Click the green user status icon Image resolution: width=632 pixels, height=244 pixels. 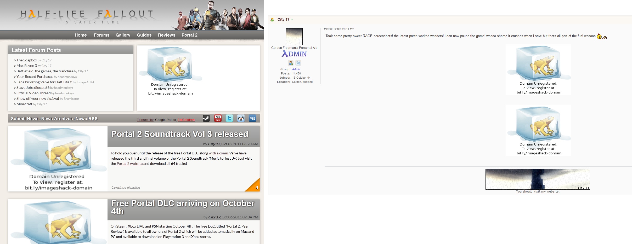[x=272, y=20]
